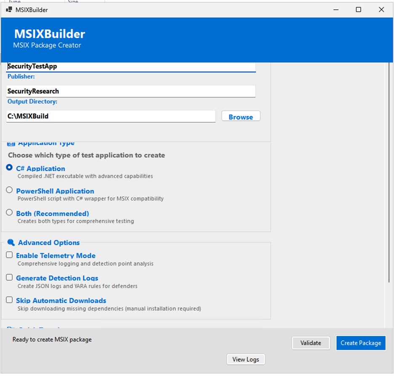394x376 pixels.
Task: Select Both (Recommended) application type
Action: point(9,213)
